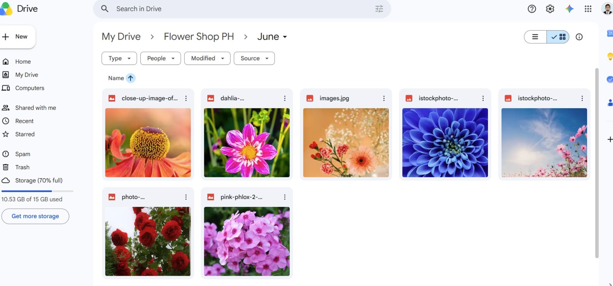Open the Google Keep lightbulb icon

[x=610, y=56]
